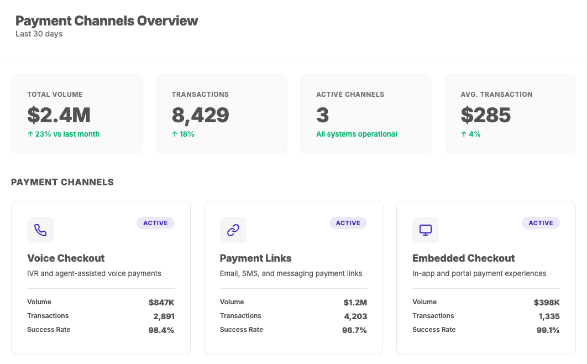Click the Active badge on Voice Checkout
Viewport: 587px width, 364px height.
point(155,223)
